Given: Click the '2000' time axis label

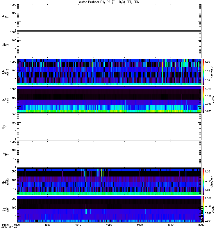Looking at the screenshot, I should click(x=201, y=225).
